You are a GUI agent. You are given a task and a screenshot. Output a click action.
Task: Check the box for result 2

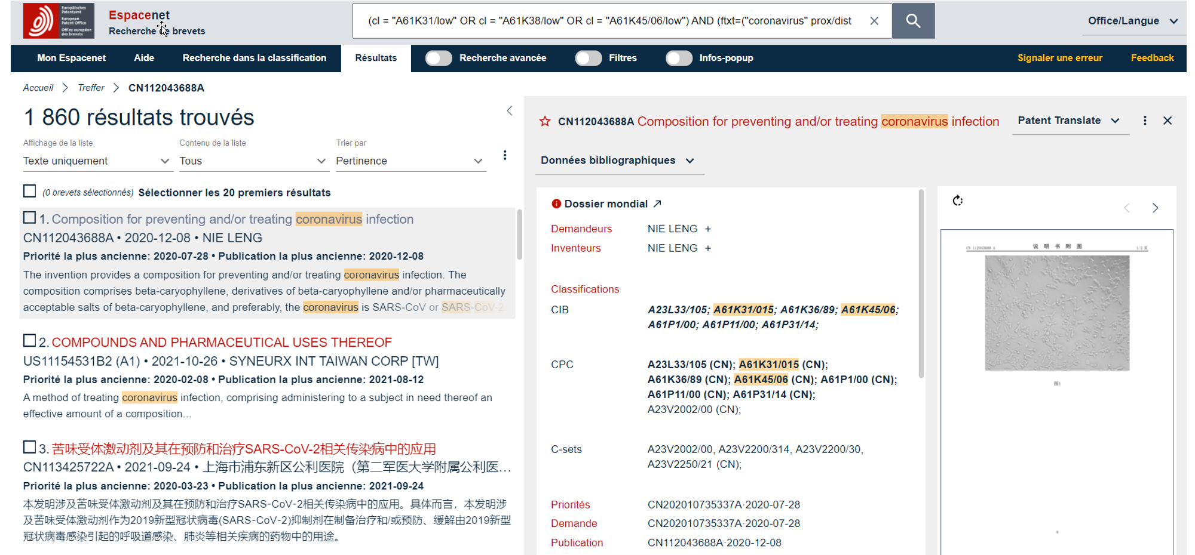click(x=29, y=341)
